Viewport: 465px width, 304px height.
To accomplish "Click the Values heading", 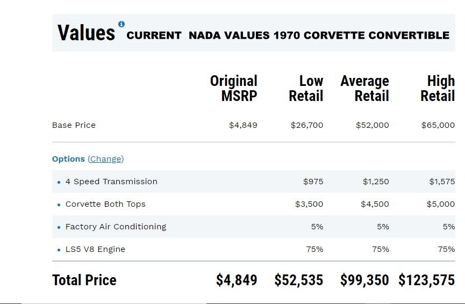I will click(x=86, y=33).
